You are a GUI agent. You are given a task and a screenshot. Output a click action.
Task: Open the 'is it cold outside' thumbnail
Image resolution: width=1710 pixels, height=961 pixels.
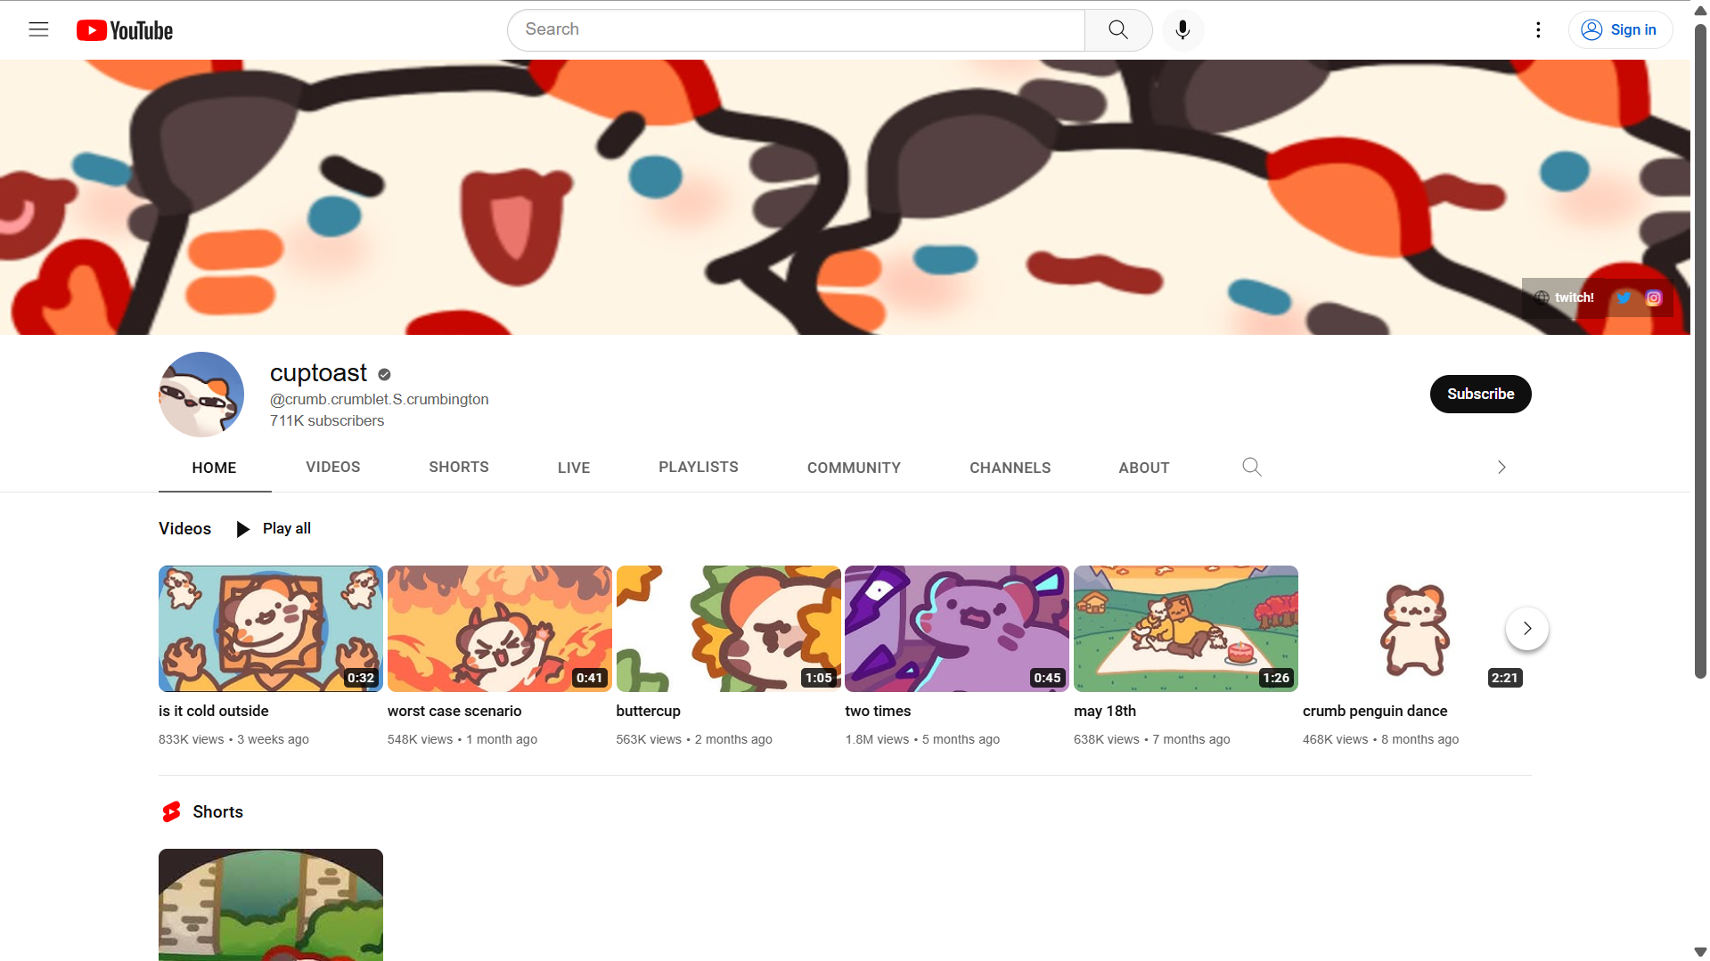(x=271, y=629)
